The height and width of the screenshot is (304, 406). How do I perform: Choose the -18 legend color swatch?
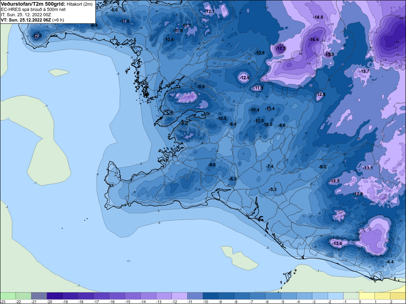[86, 296]
